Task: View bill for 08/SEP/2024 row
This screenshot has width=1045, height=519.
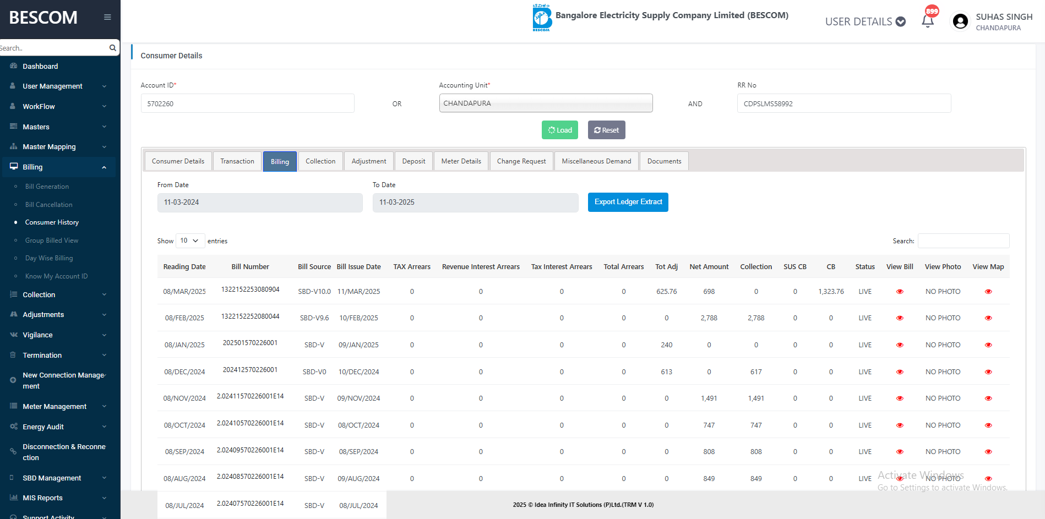Action: pyautogui.click(x=900, y=452)
